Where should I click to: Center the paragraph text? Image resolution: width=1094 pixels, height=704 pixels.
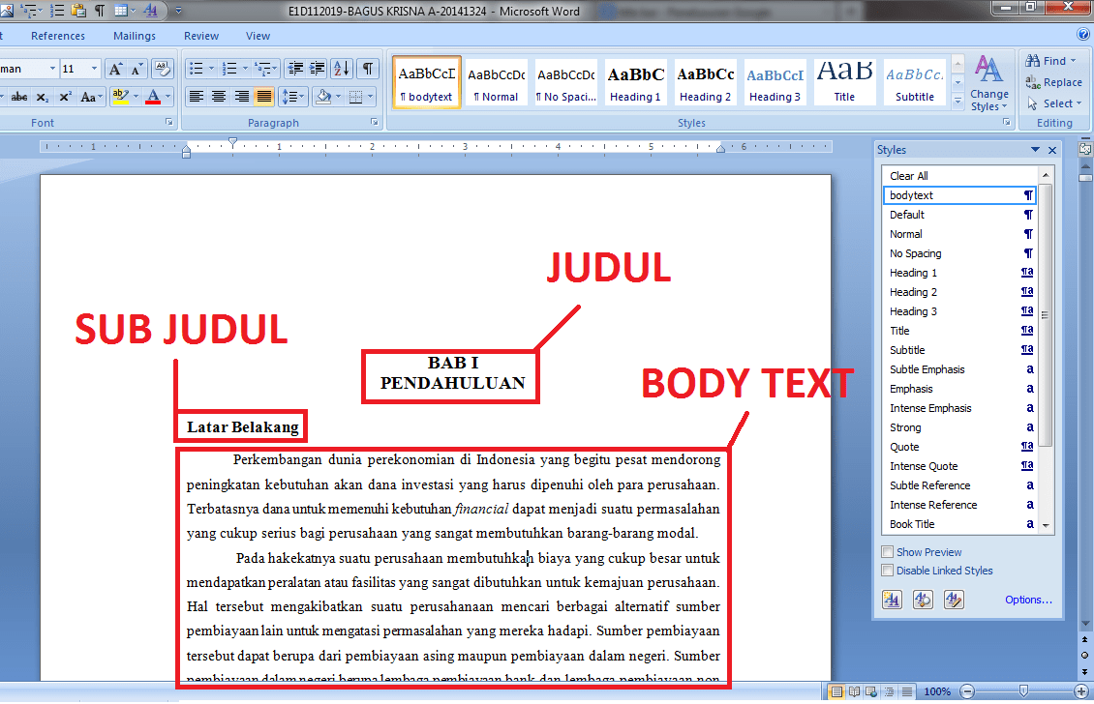[x=219, y=97]
